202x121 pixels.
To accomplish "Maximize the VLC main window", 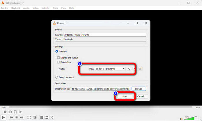I will coord(188,3).
